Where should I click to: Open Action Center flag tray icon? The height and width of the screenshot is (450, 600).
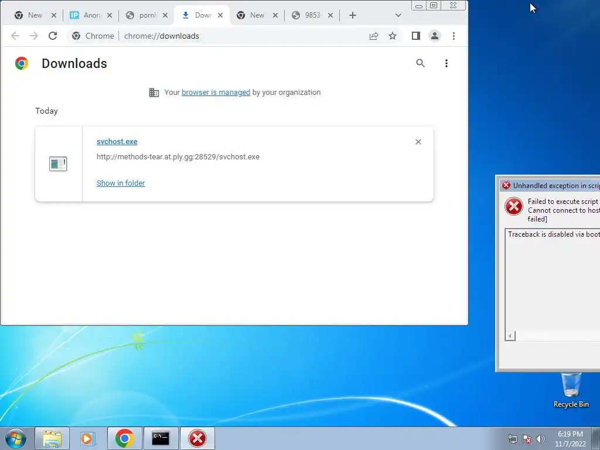pyautogui.click(x=527, y=439)
